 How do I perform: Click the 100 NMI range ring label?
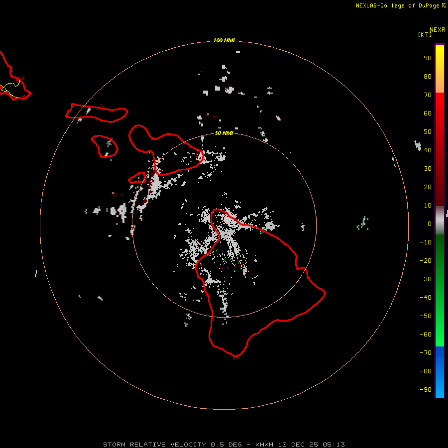224,40
